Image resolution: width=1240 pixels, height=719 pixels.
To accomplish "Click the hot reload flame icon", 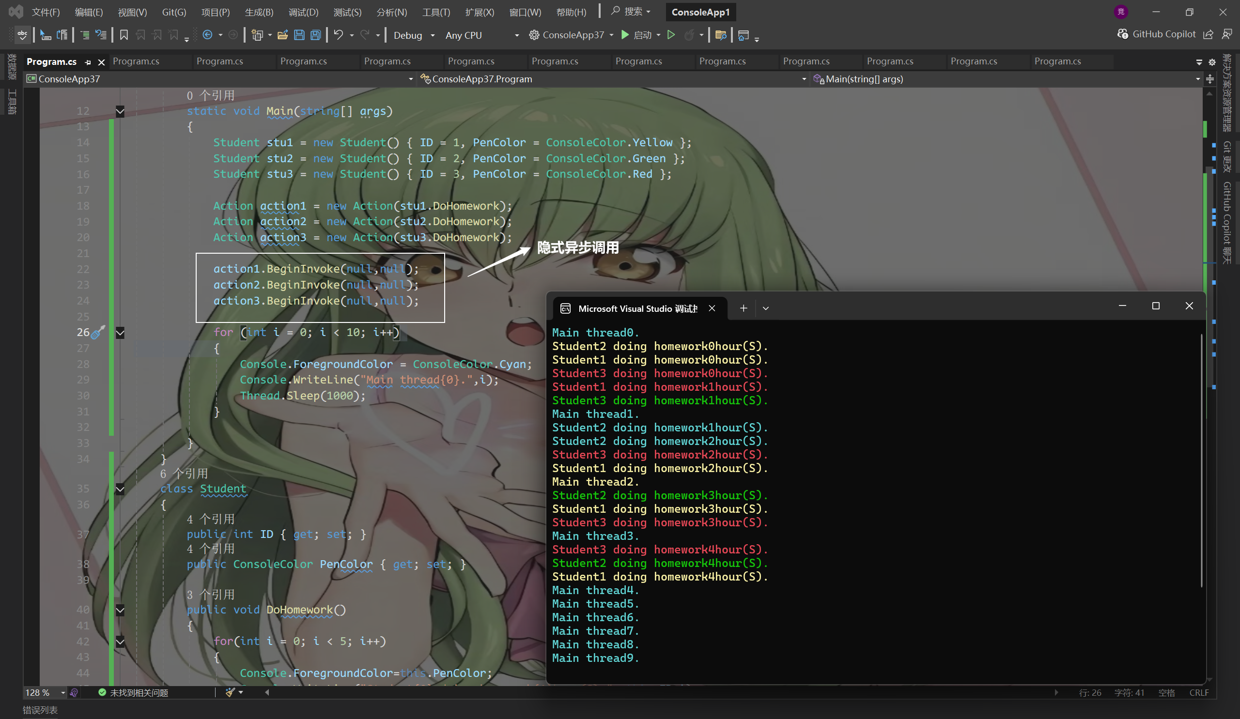I will 689,35.
